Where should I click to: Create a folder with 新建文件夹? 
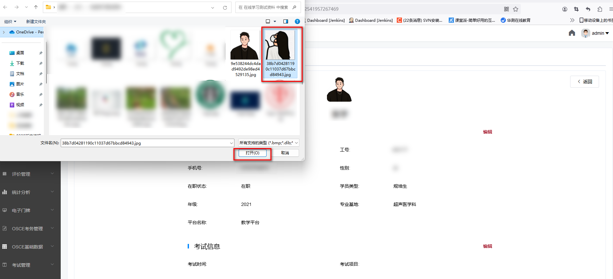pos(36,21)
